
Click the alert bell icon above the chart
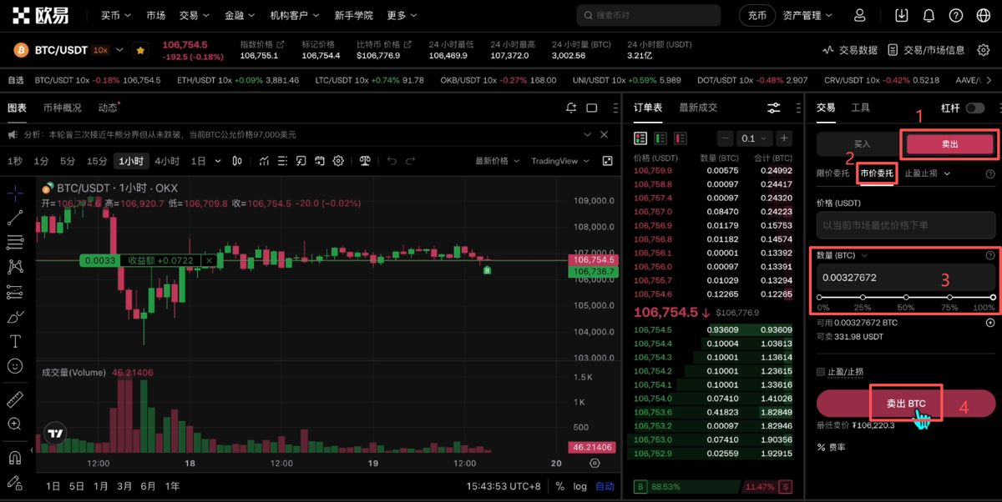pos(571,108)
